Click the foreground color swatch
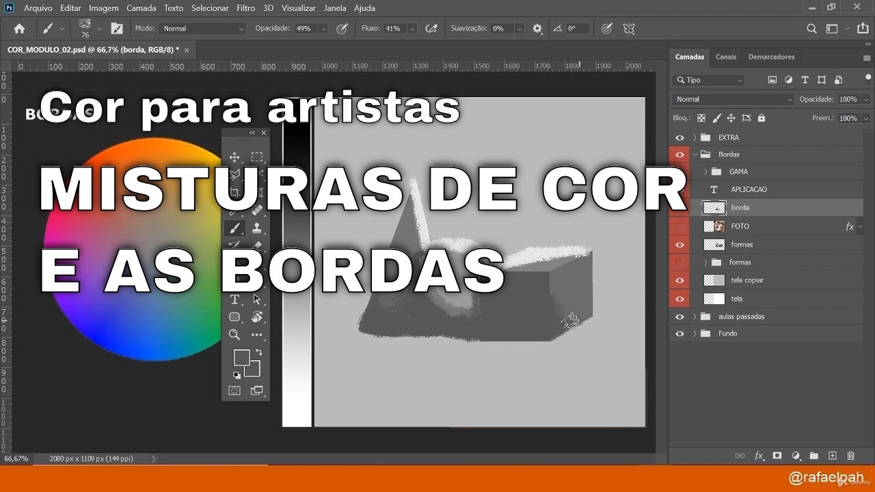This screenshot has height=492, width=875. pyautogui.click(x=241, y=357)
